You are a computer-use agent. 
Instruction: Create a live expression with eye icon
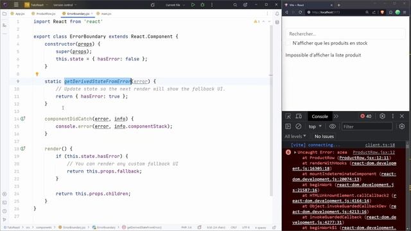333,126
